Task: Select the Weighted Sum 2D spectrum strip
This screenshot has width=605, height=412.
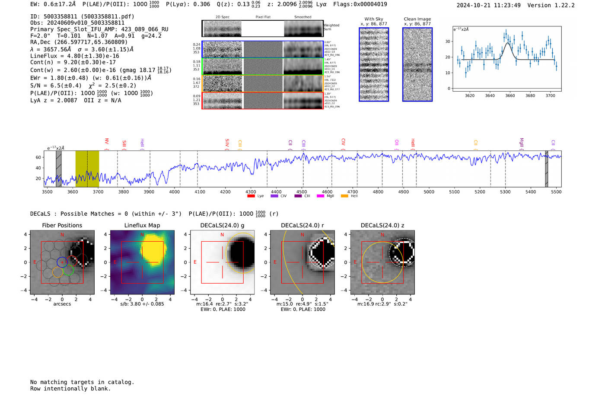Action: tap(262, 29)
